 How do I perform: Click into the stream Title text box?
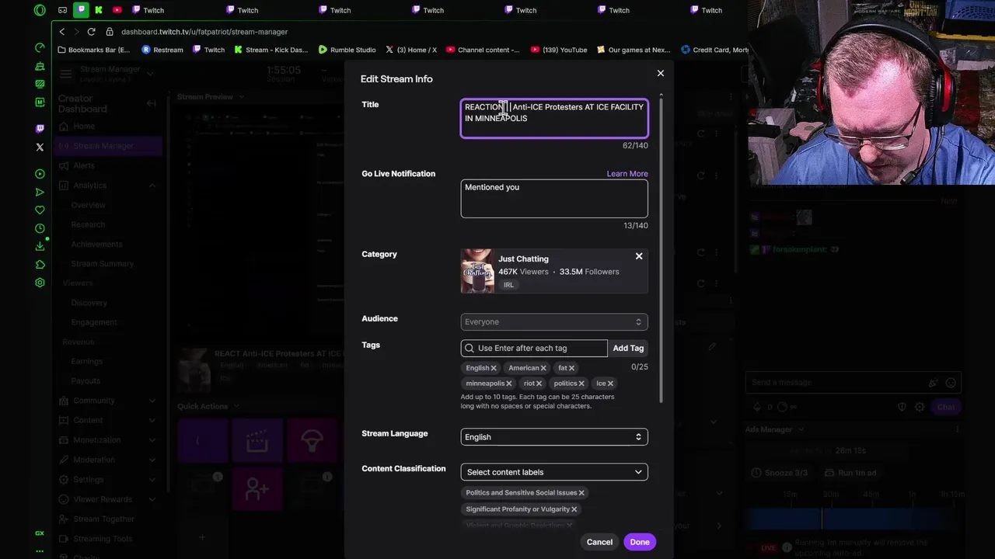point(554,118)
